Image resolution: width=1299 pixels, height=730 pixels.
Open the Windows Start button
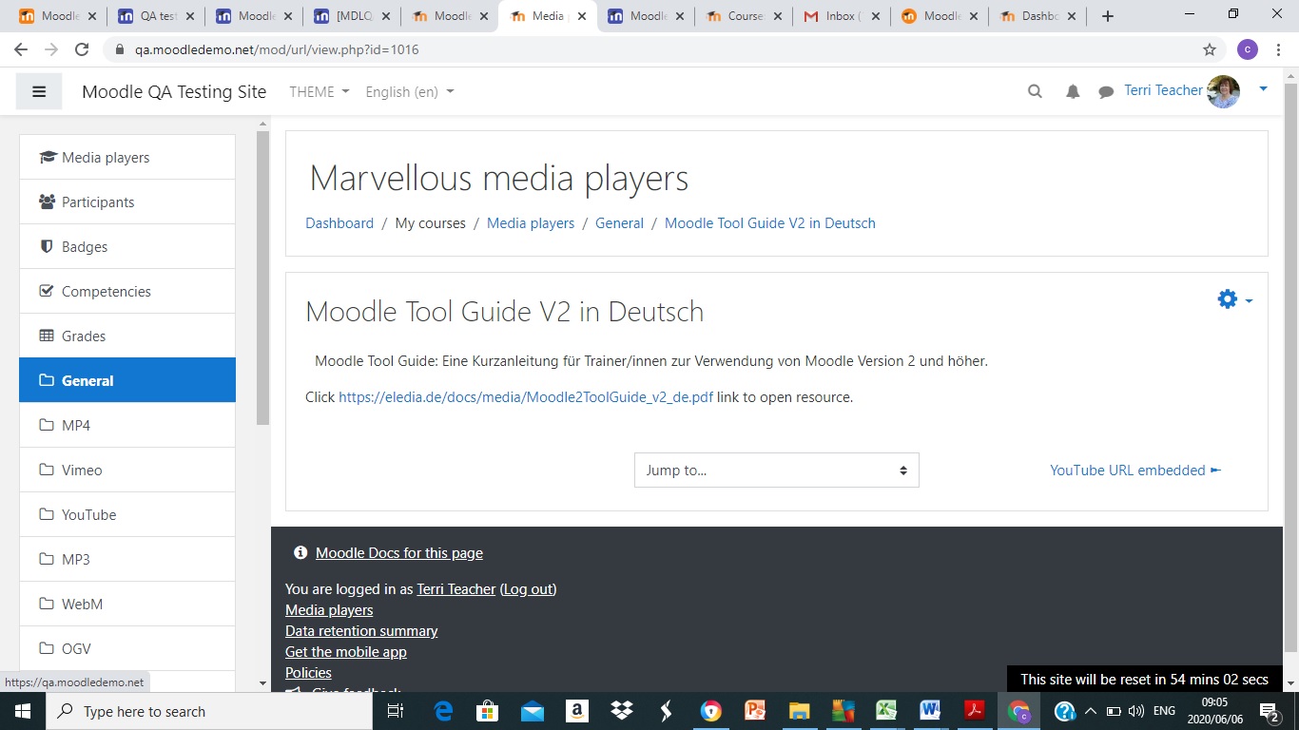(x=22, y=711)
